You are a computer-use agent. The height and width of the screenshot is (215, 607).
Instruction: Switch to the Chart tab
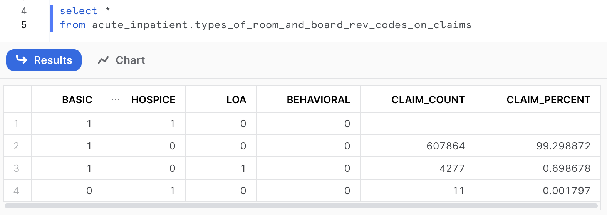(x=121, y=60)
